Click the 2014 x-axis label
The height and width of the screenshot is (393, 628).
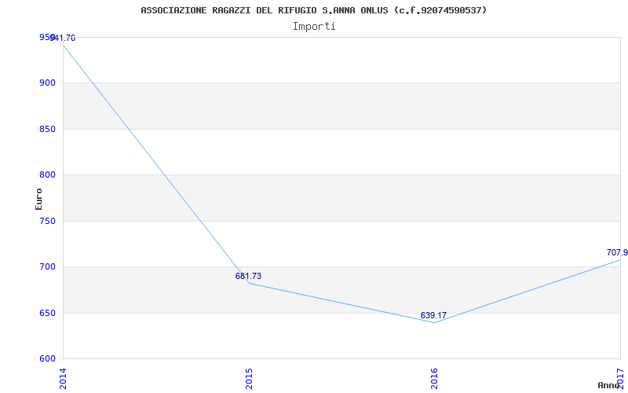click(64, 379)
